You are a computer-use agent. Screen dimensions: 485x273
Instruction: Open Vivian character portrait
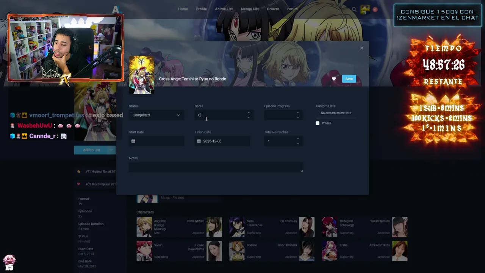point(144,251)
